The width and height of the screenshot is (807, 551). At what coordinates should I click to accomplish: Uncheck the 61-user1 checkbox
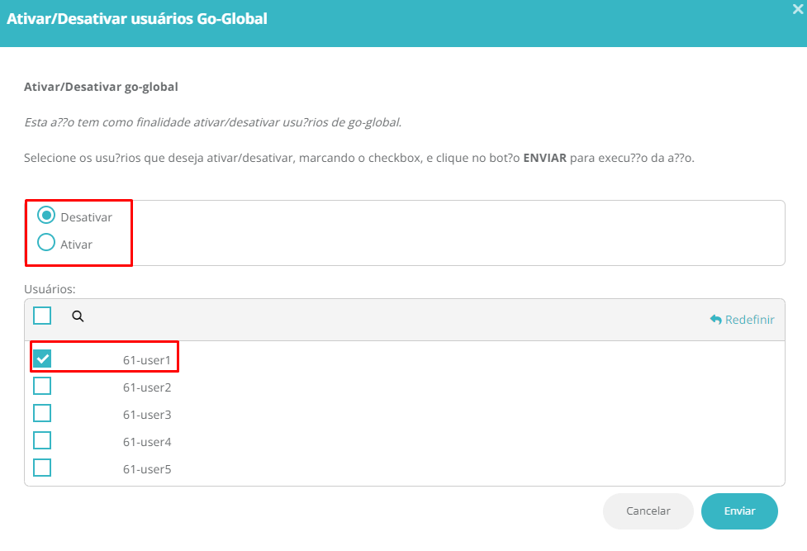pyautogui.click(x=42, y=359)
